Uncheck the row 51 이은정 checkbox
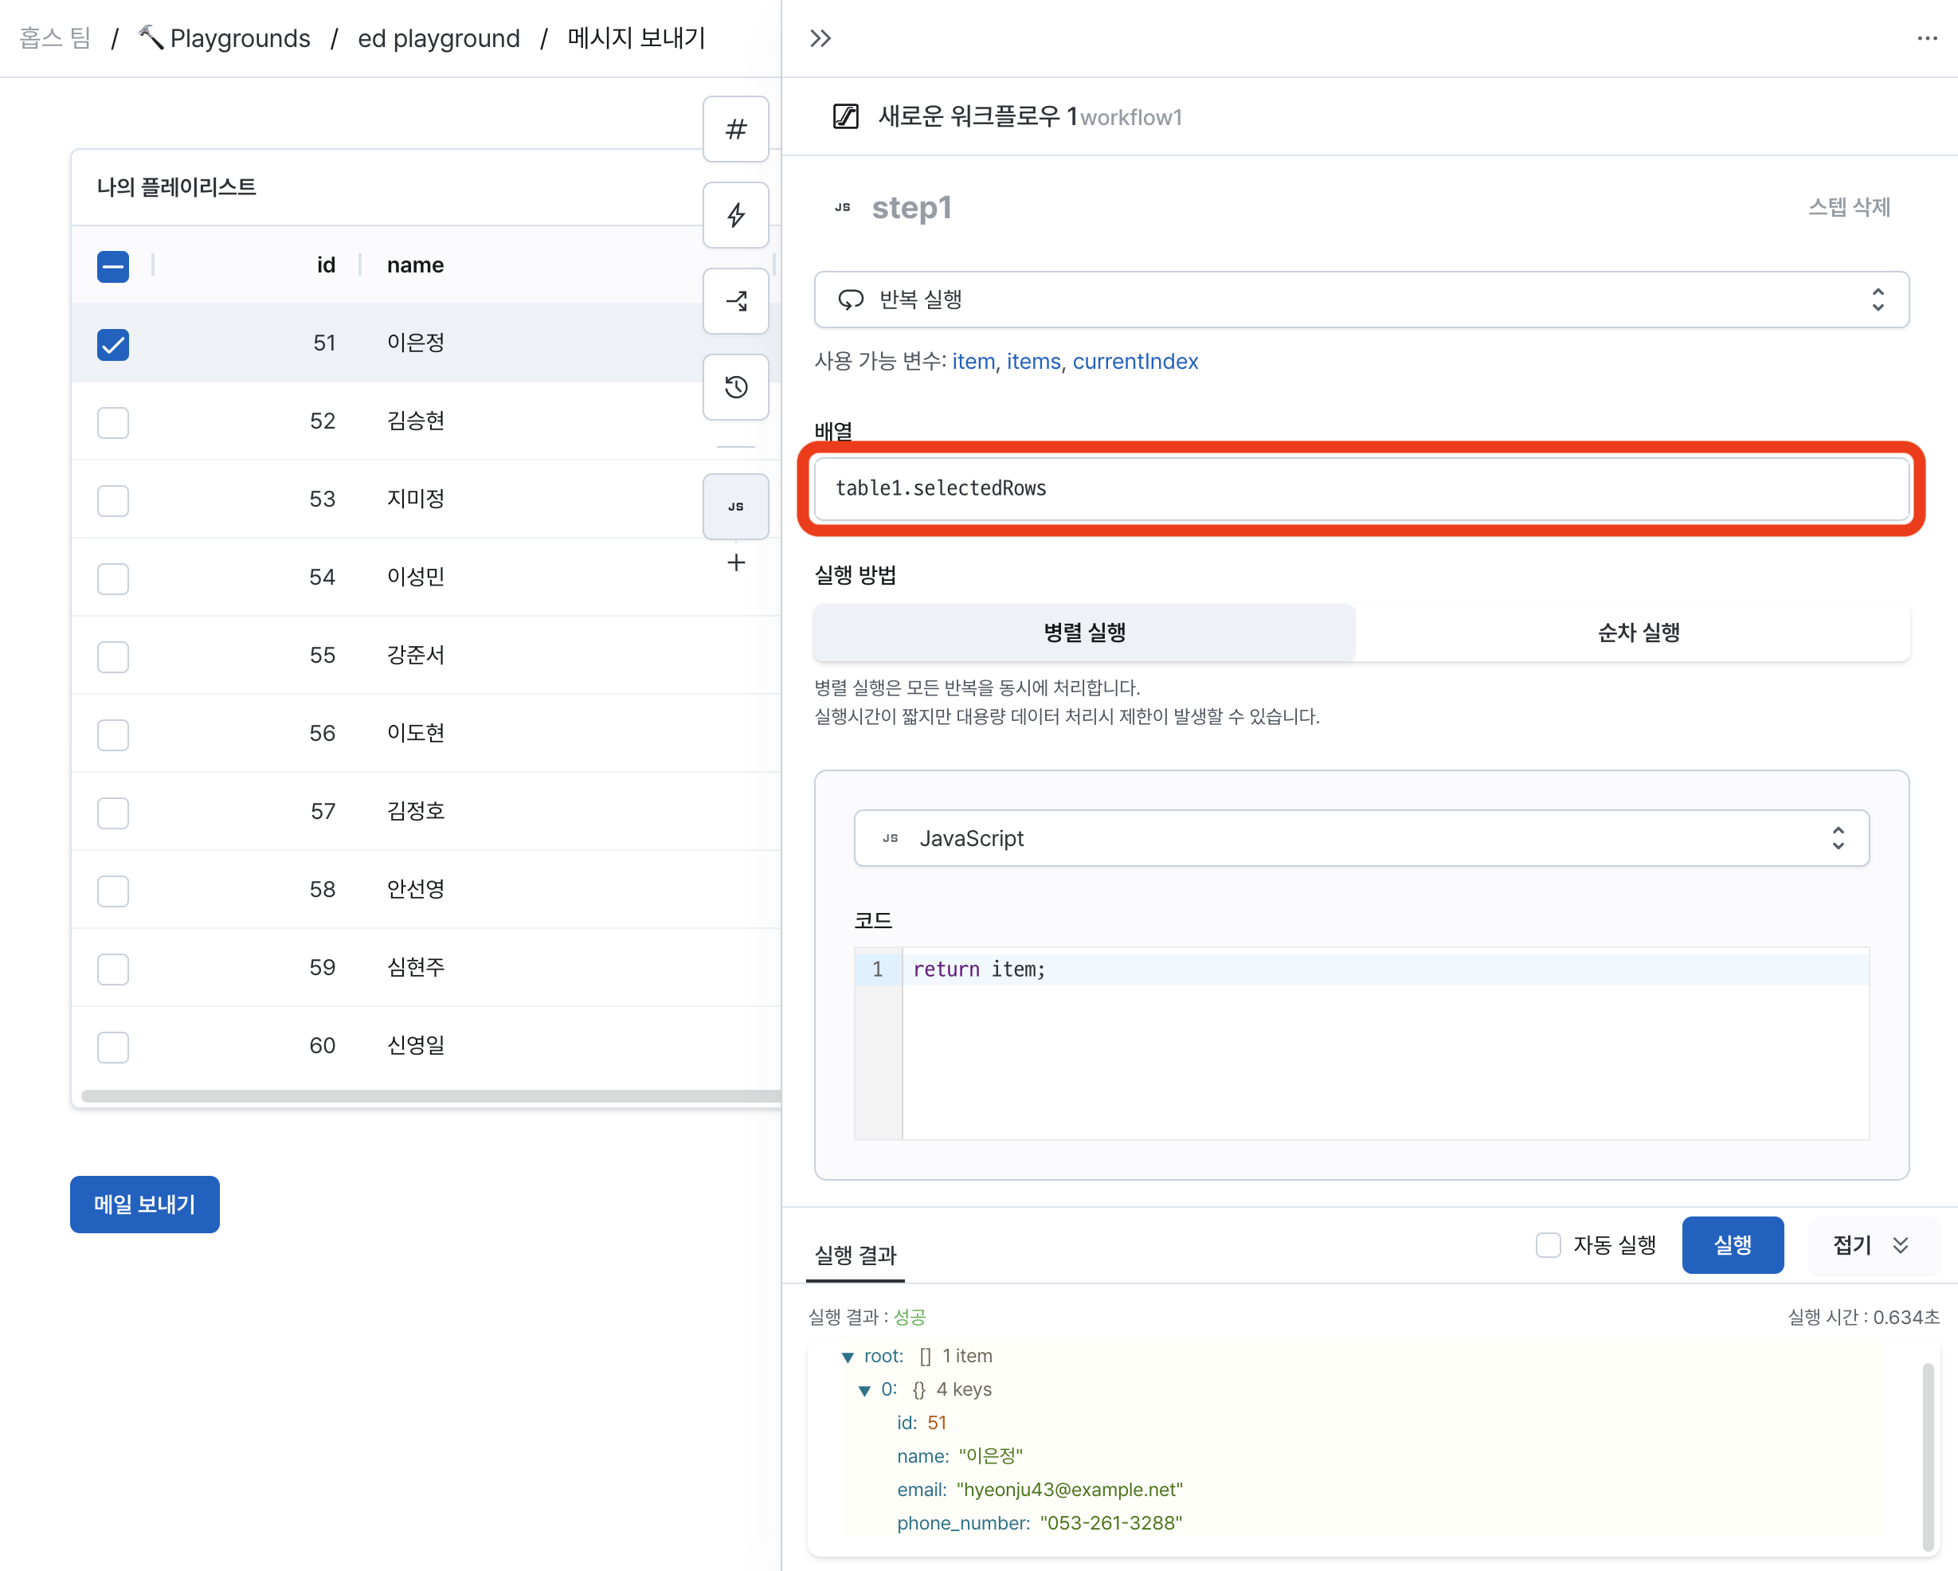1958x1571 pixels. pyautogui.click(x=112, y=344)
